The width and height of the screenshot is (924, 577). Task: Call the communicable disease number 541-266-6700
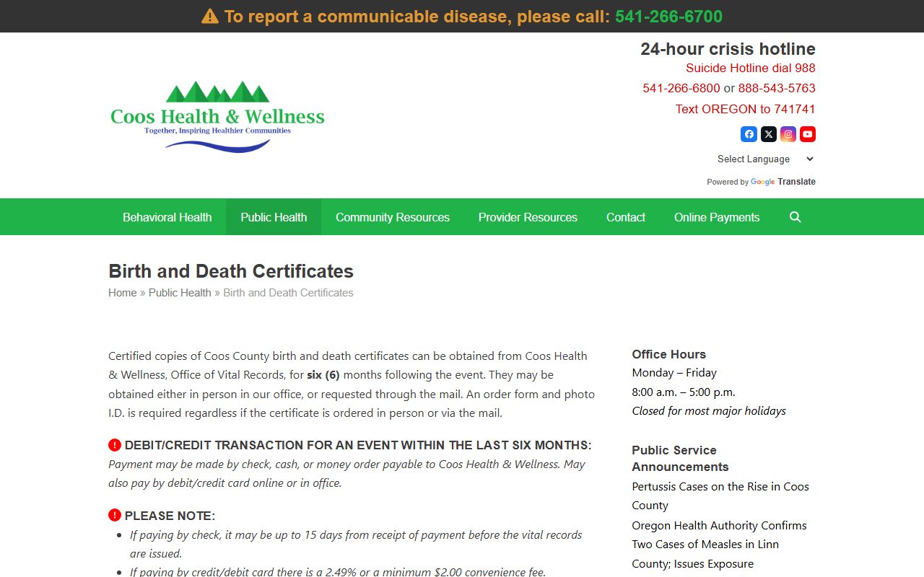(668, 17)
